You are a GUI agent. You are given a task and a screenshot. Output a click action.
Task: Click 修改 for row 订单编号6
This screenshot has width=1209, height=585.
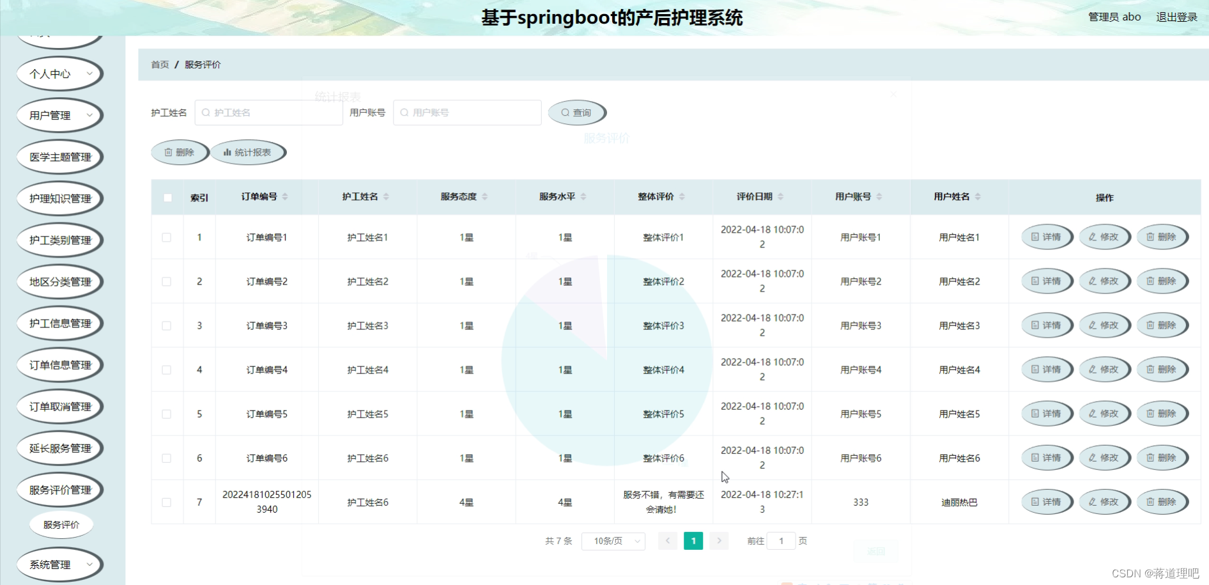coord(1104,457)
